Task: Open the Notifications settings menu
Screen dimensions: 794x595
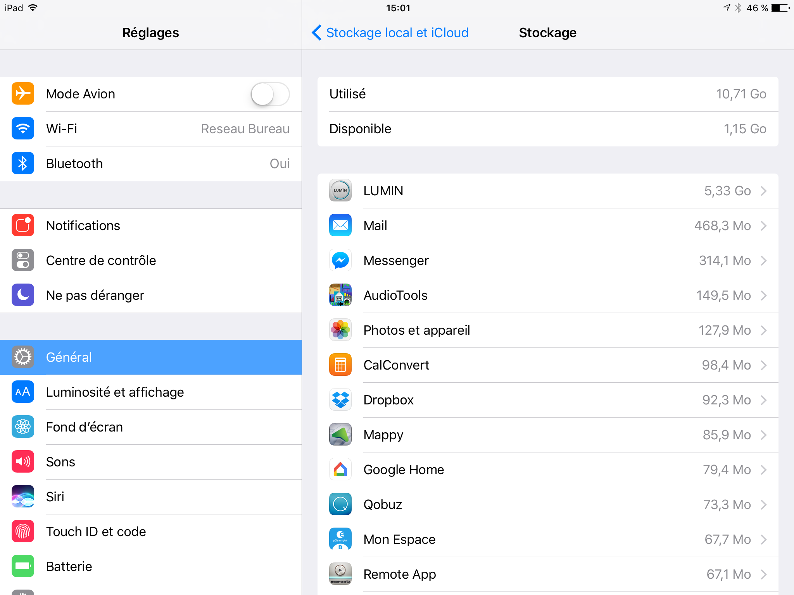Action: point(151,225)
